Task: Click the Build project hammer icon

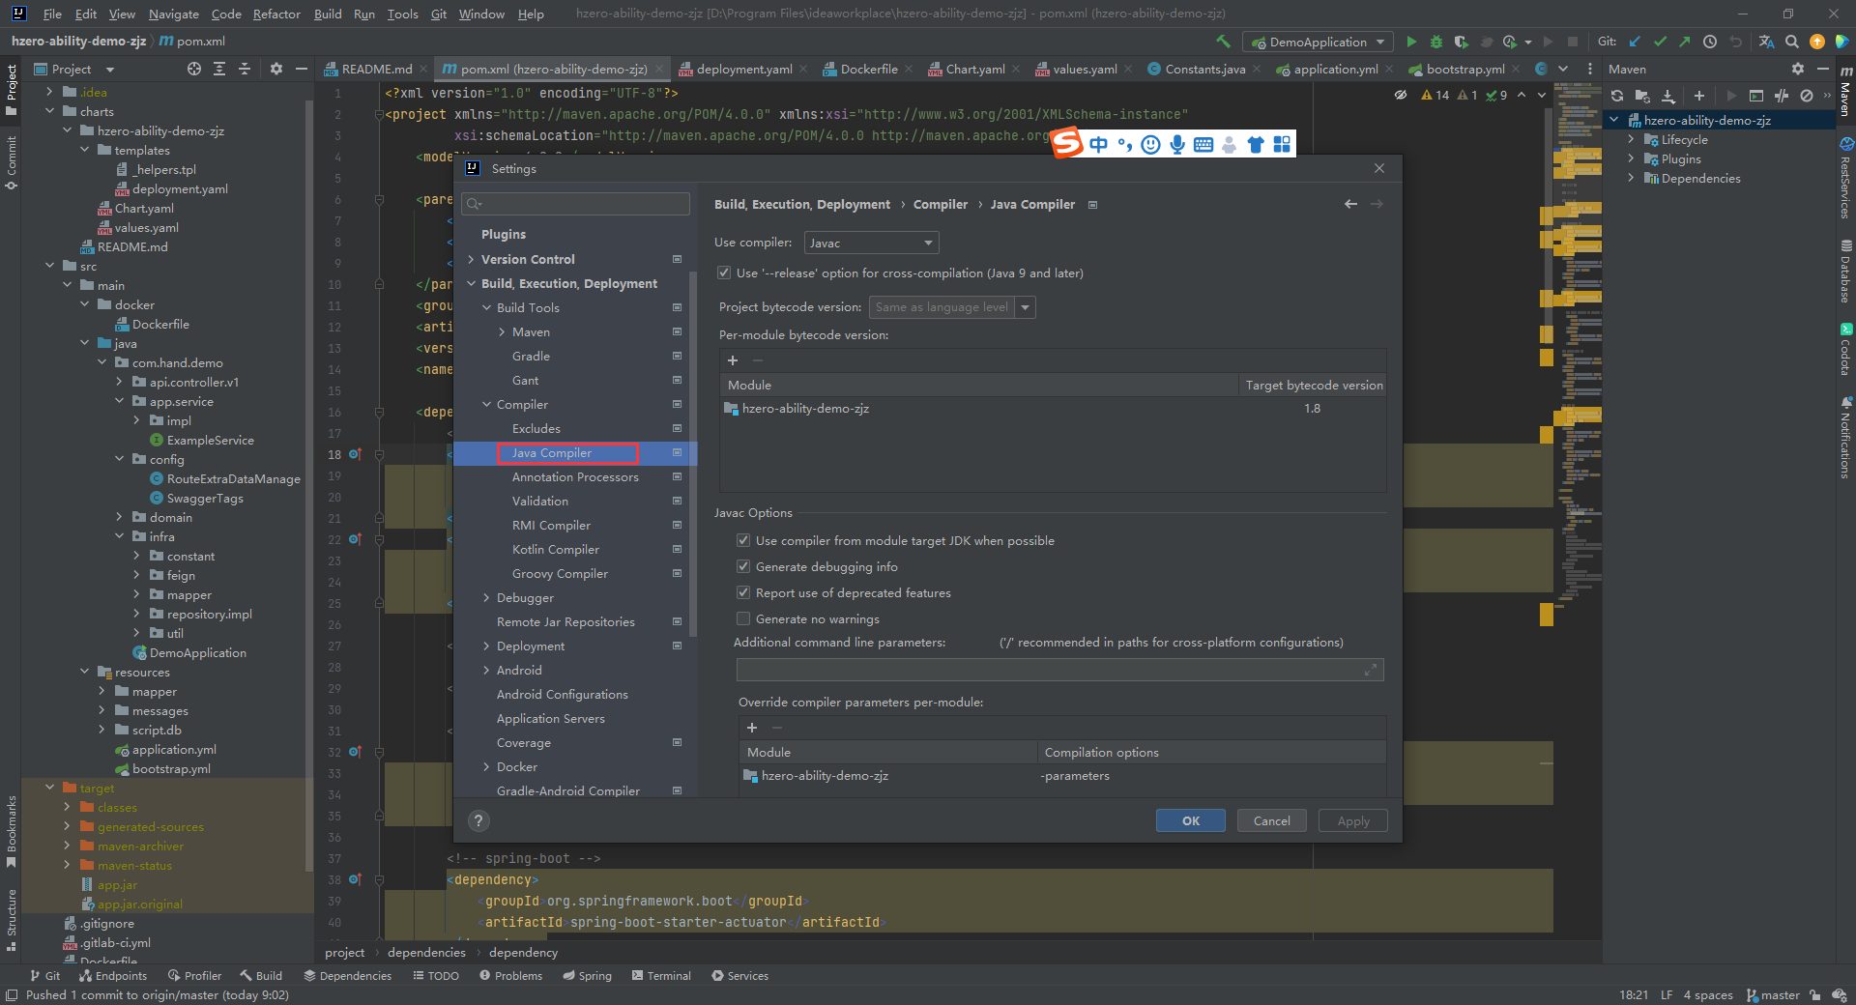Action: pos(1223,42)
